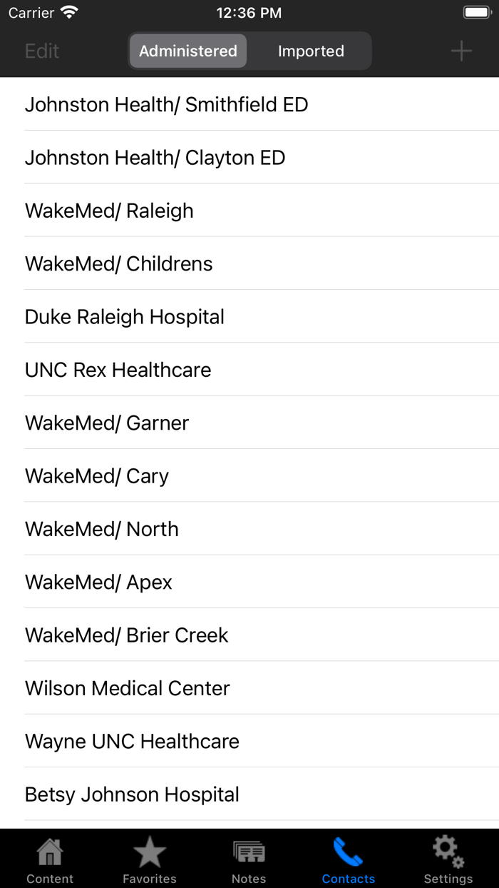Open the Settings gear icon
The image size is (499, 888).
point(448,849)
